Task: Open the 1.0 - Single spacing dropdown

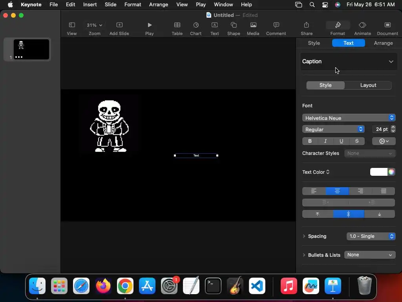Action: point(371,236)
